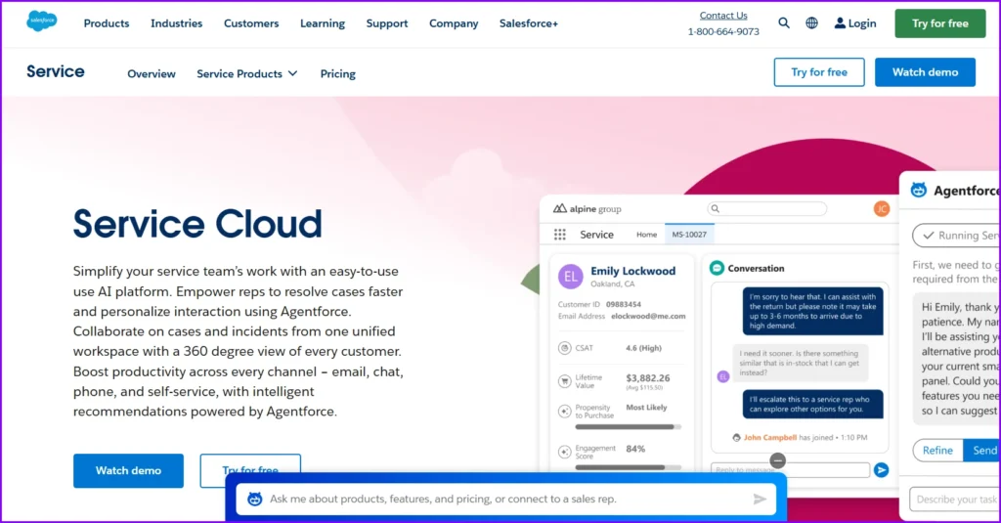Click the globe language selector icon
1001x523 pixels.
click(811, 23)
